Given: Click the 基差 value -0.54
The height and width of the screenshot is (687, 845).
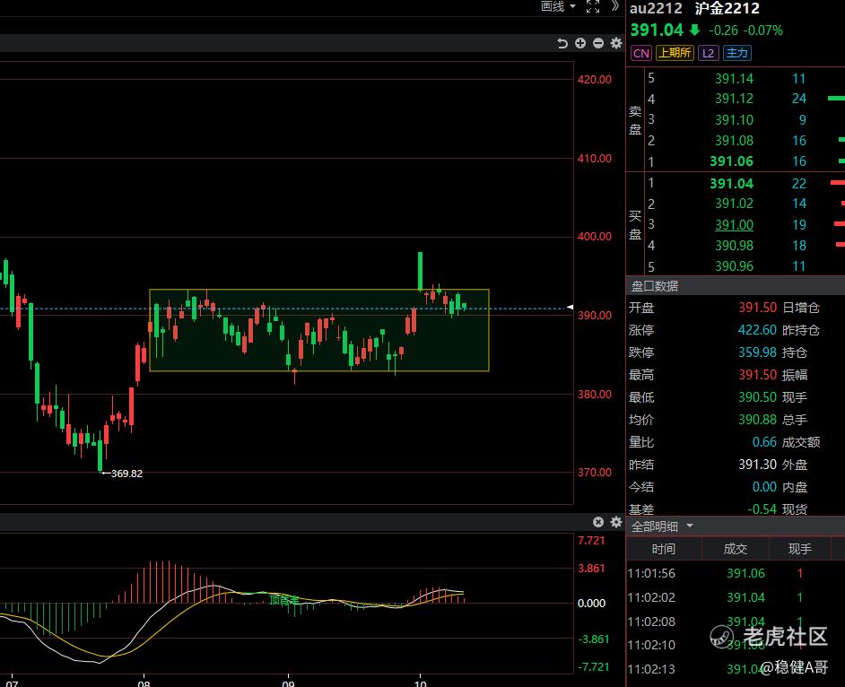Looking at the screenshot, I should 762,509.
